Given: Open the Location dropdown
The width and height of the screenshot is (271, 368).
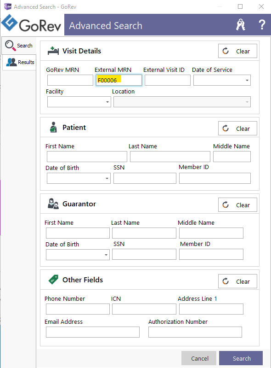Looking at the screenshot, I should click(247, 102).
